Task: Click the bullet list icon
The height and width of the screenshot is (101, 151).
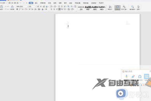Action: click(x=52, y=6)
